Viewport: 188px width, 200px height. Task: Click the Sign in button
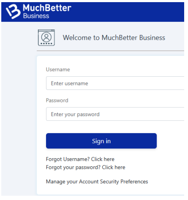point(101,141)
